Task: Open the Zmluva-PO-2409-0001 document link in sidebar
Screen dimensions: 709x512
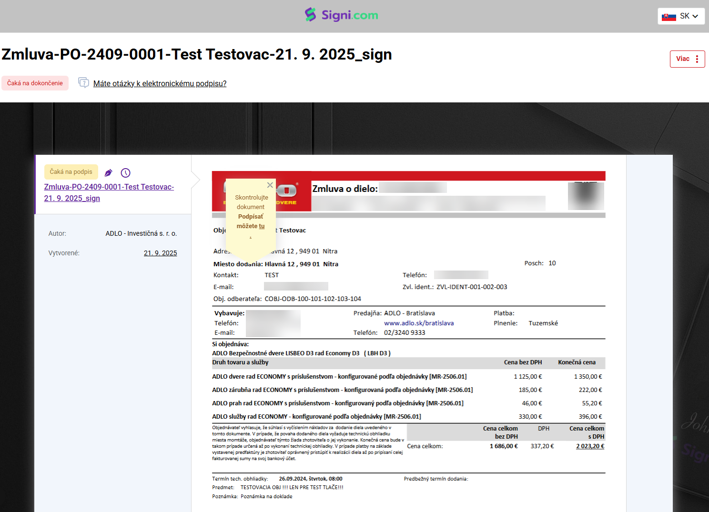Action: coord(109,192)
